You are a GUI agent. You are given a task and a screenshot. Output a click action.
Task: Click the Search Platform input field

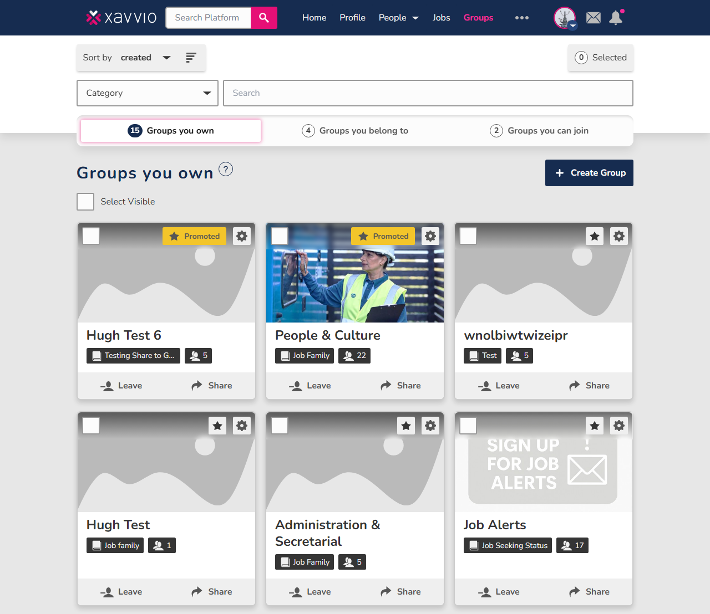[x=208, y=18]
